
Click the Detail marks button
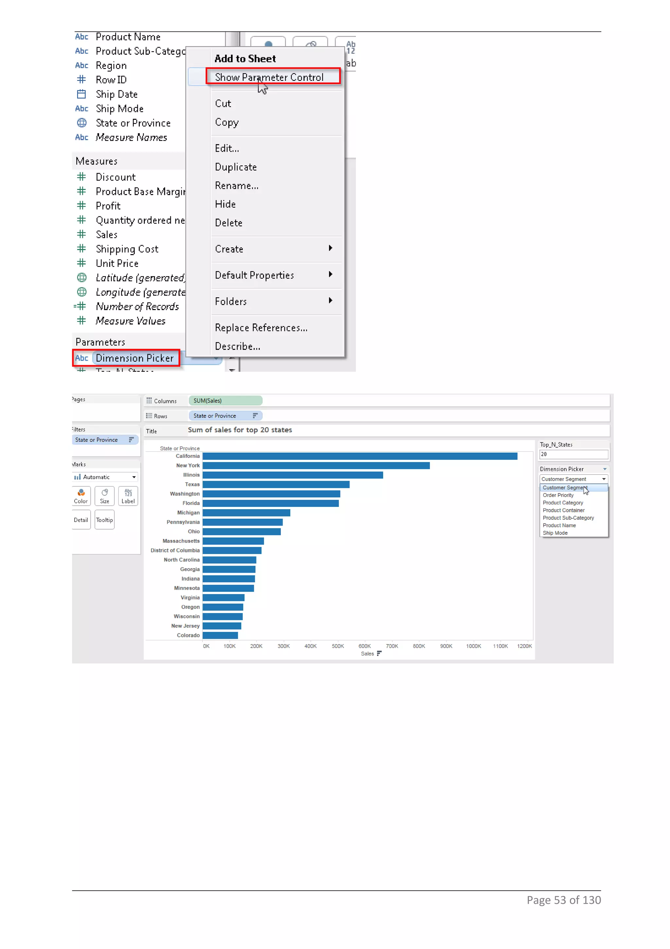coord(81,520)
